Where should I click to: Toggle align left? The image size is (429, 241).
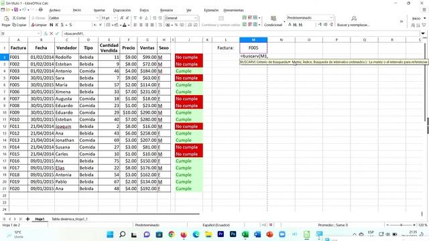(x=135, y=25)
